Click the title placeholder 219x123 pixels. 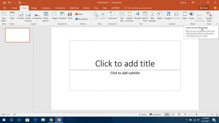125,55
